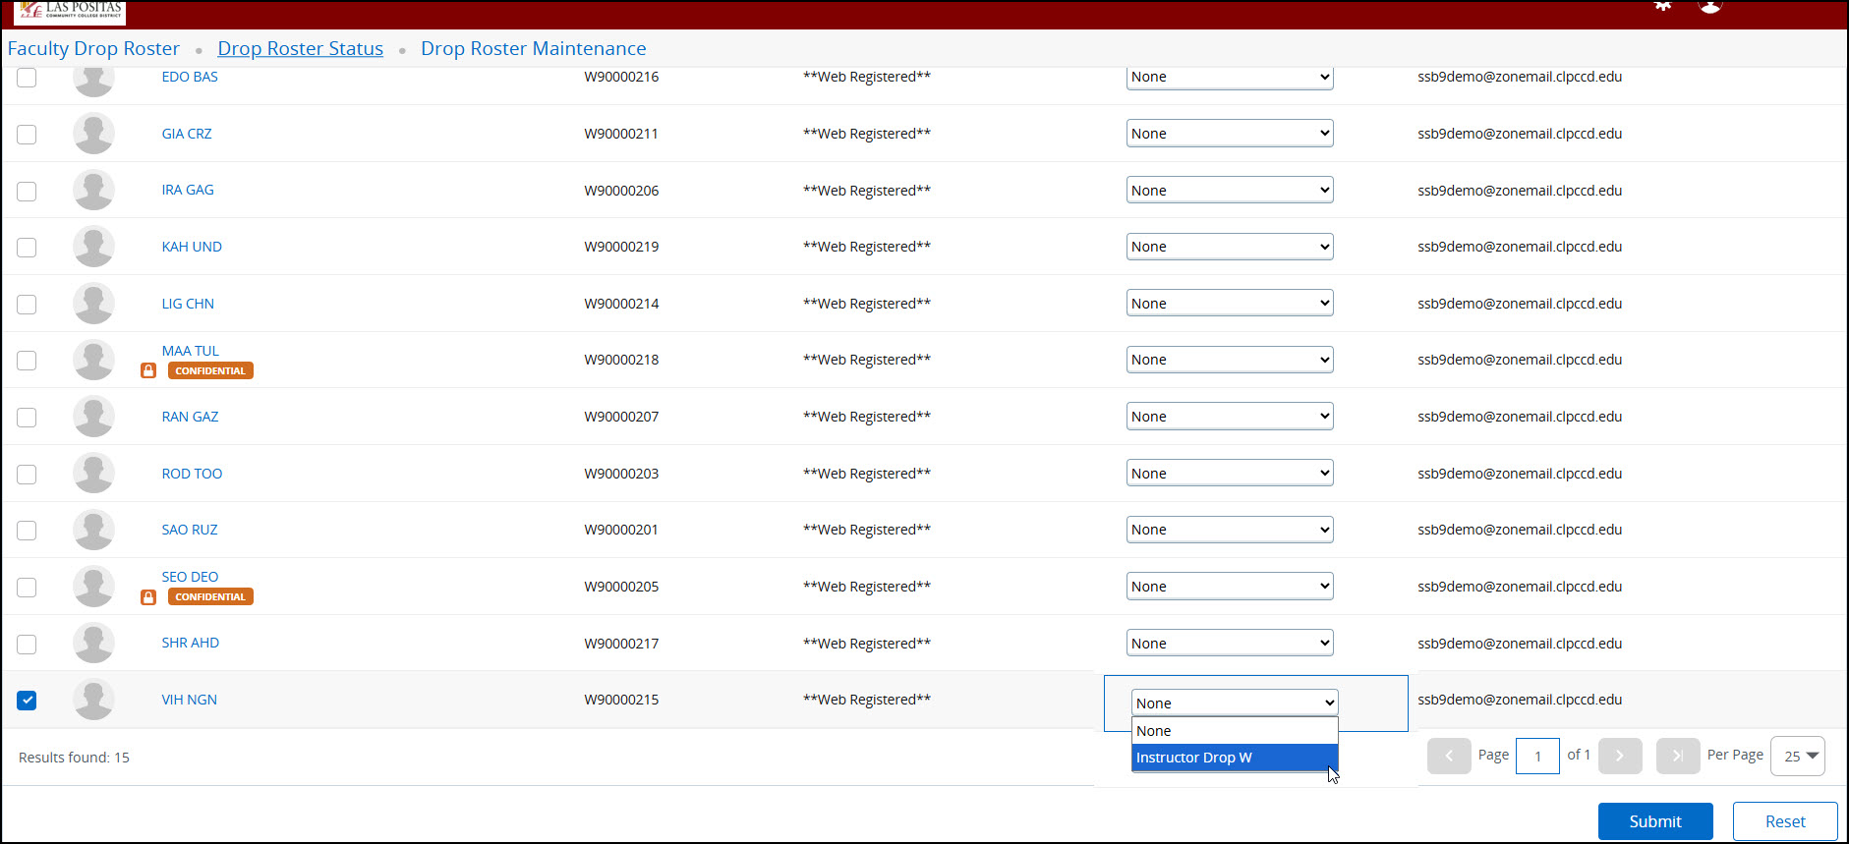Viewport: 1849px width, 844px height.
Task: Click the lock icon under MAA TUL
Action: click(148, 371)
